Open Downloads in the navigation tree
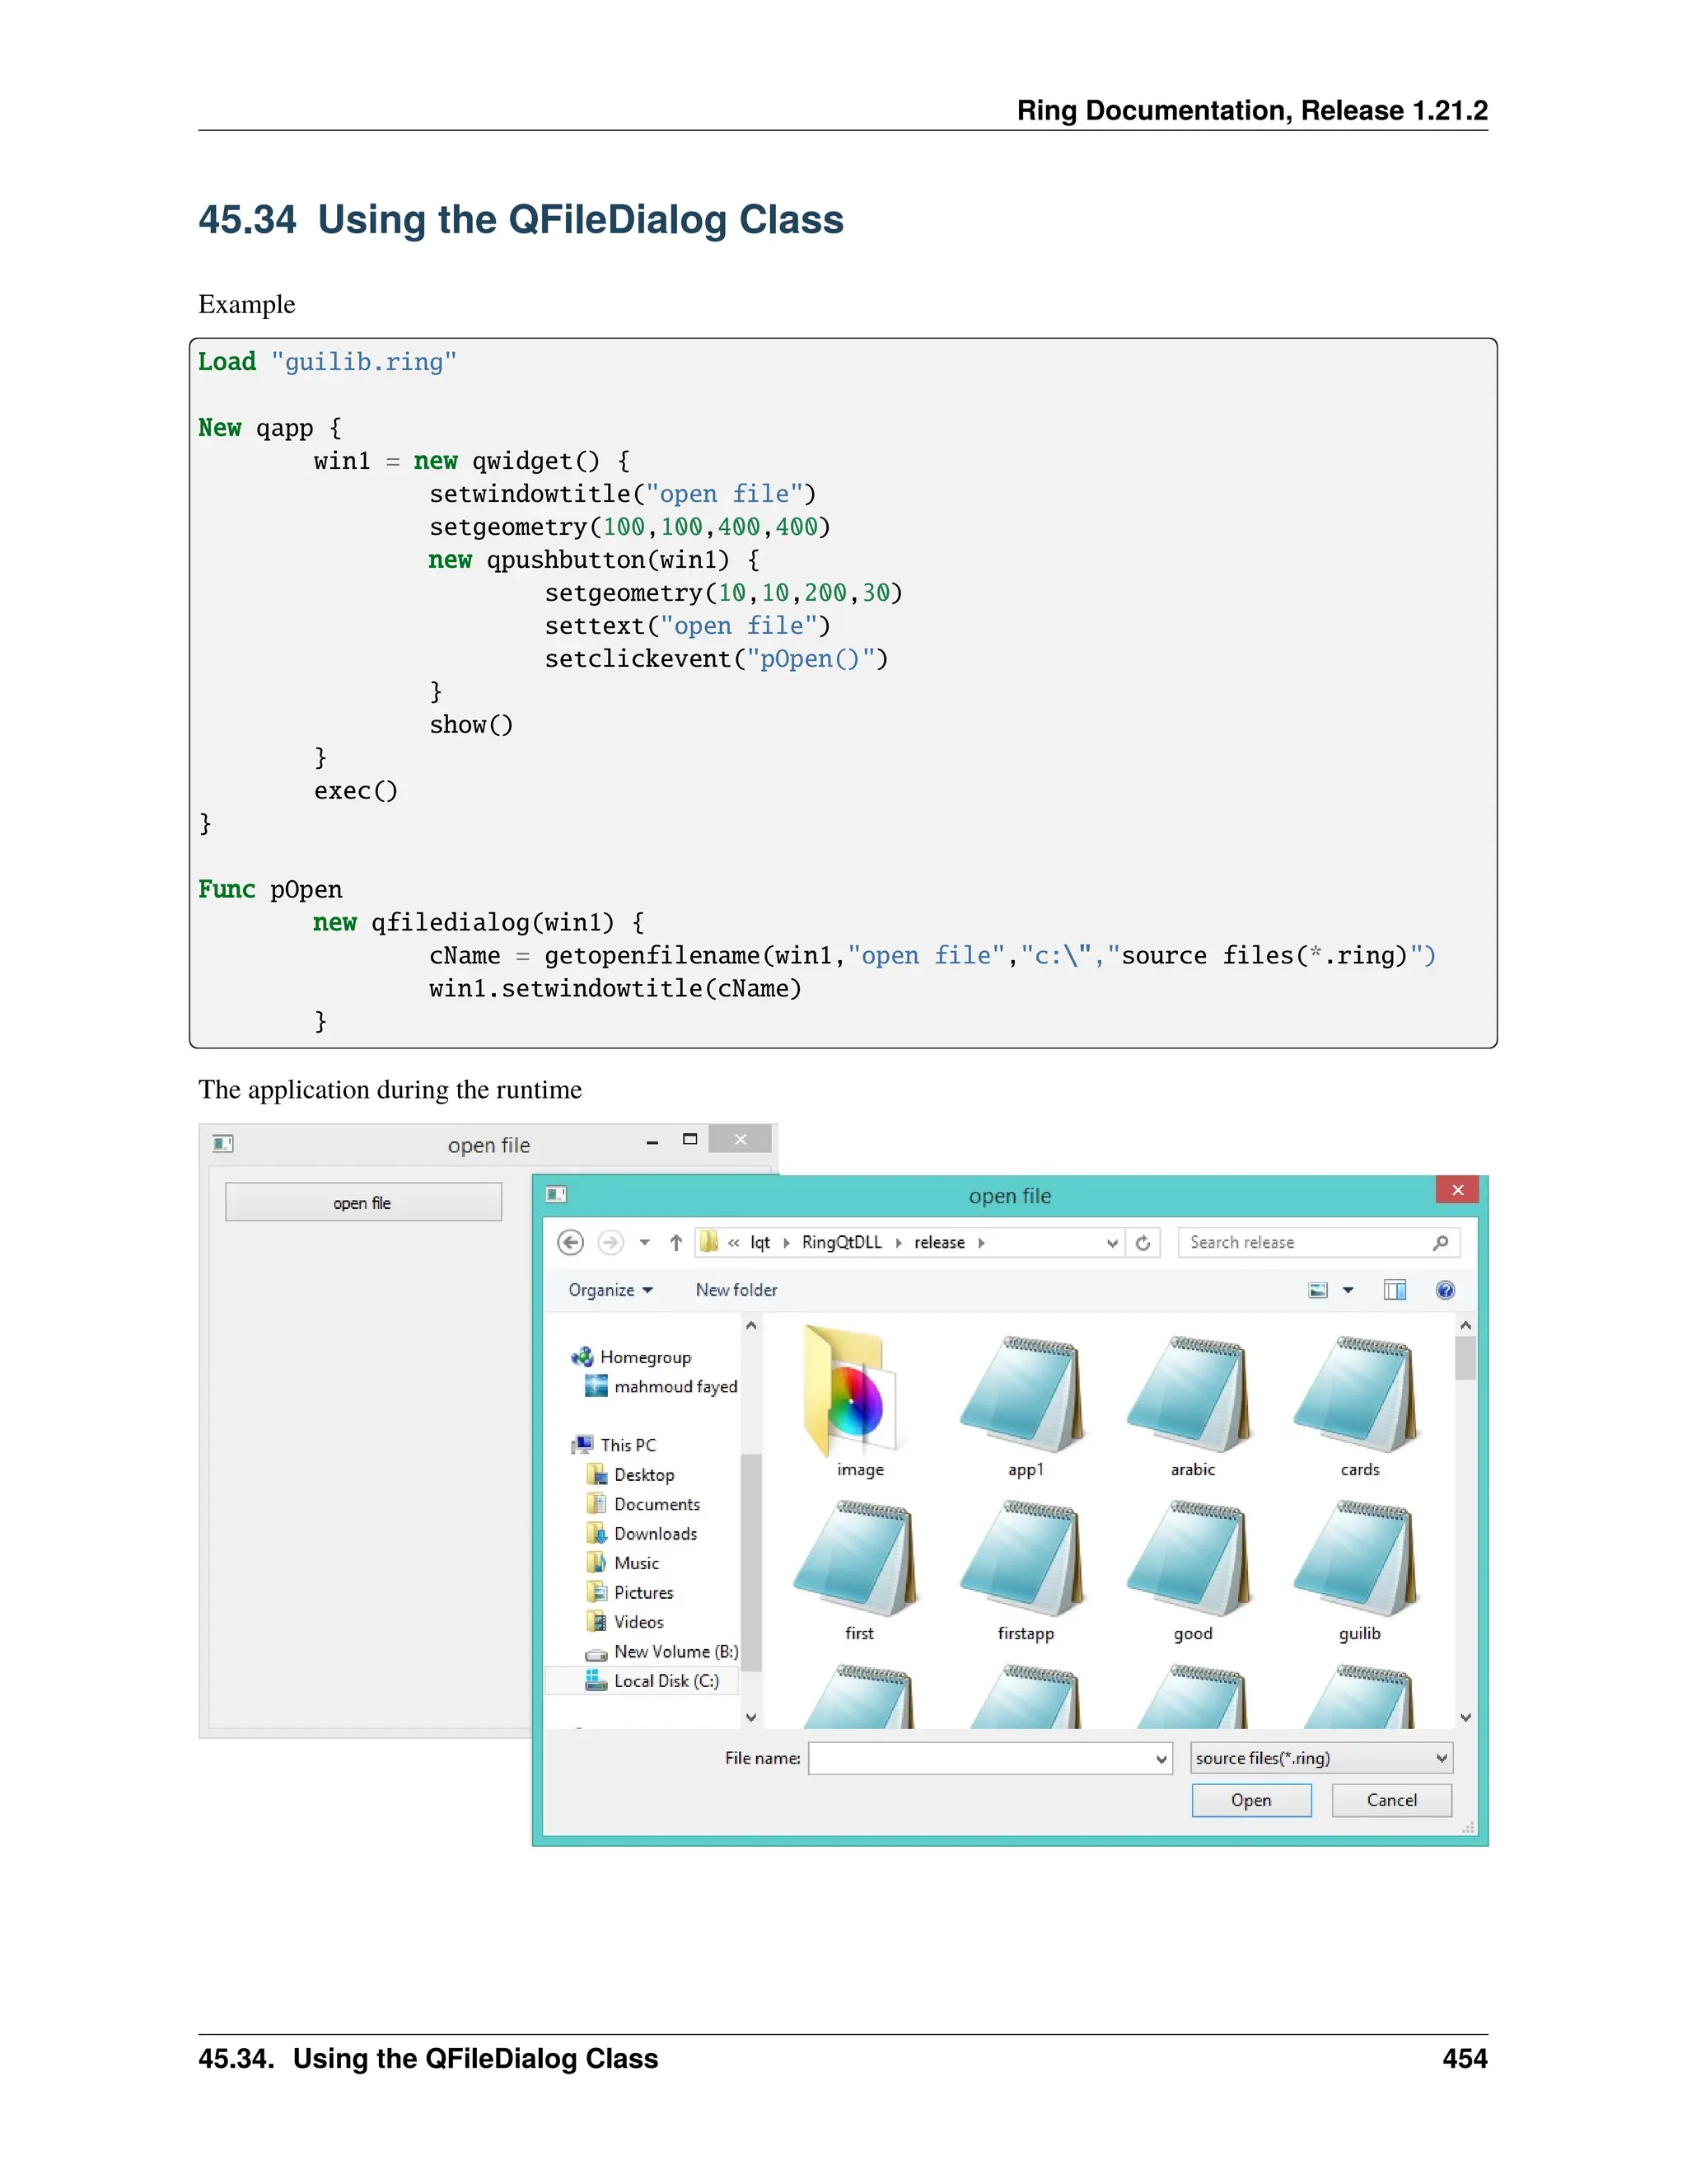Viewport: 1687px width, 2184px height. [655, 1534]
